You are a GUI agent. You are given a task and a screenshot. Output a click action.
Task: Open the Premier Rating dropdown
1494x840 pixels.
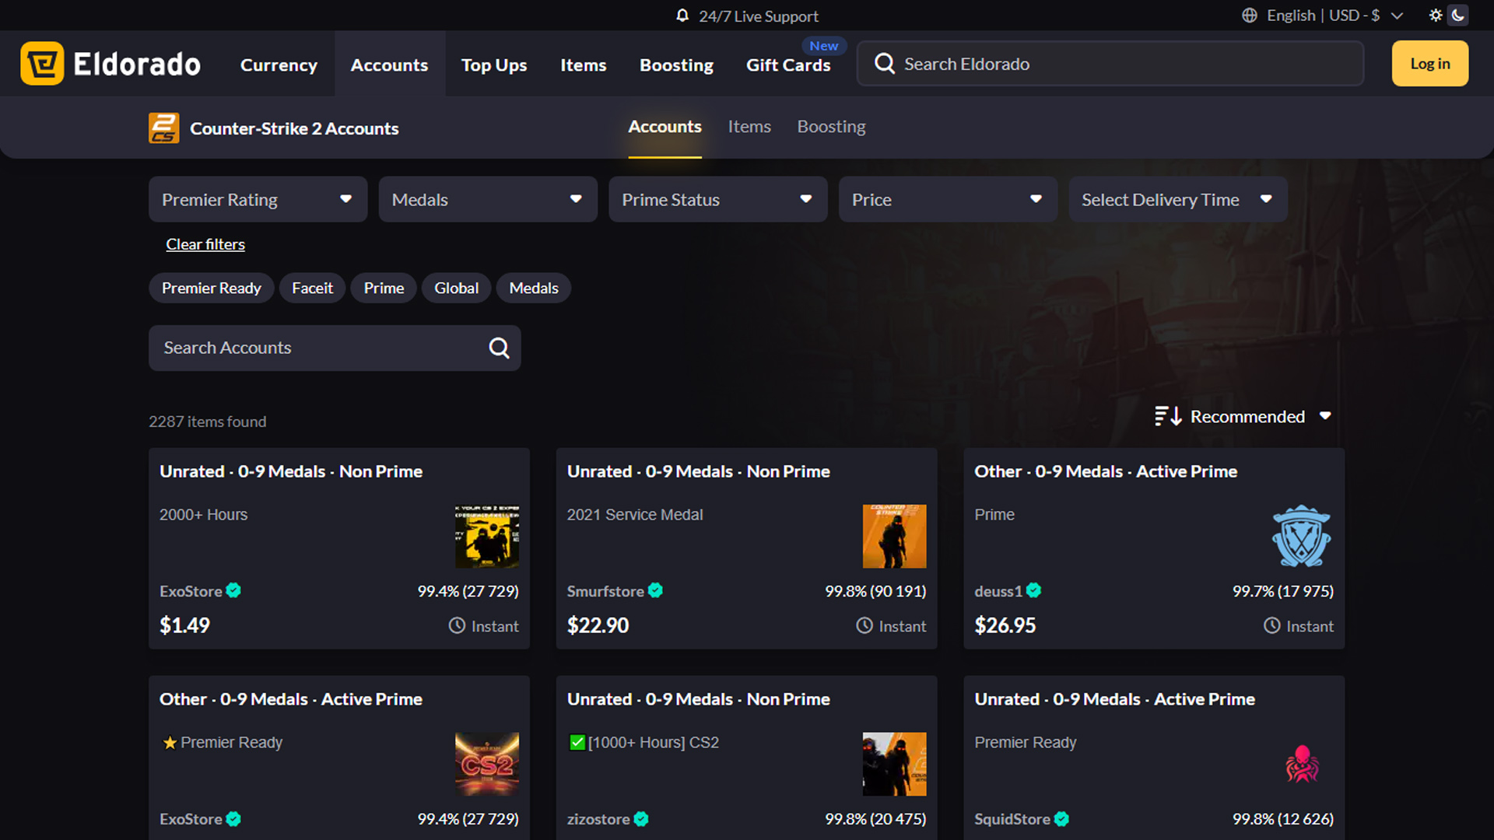click(258, 199)
